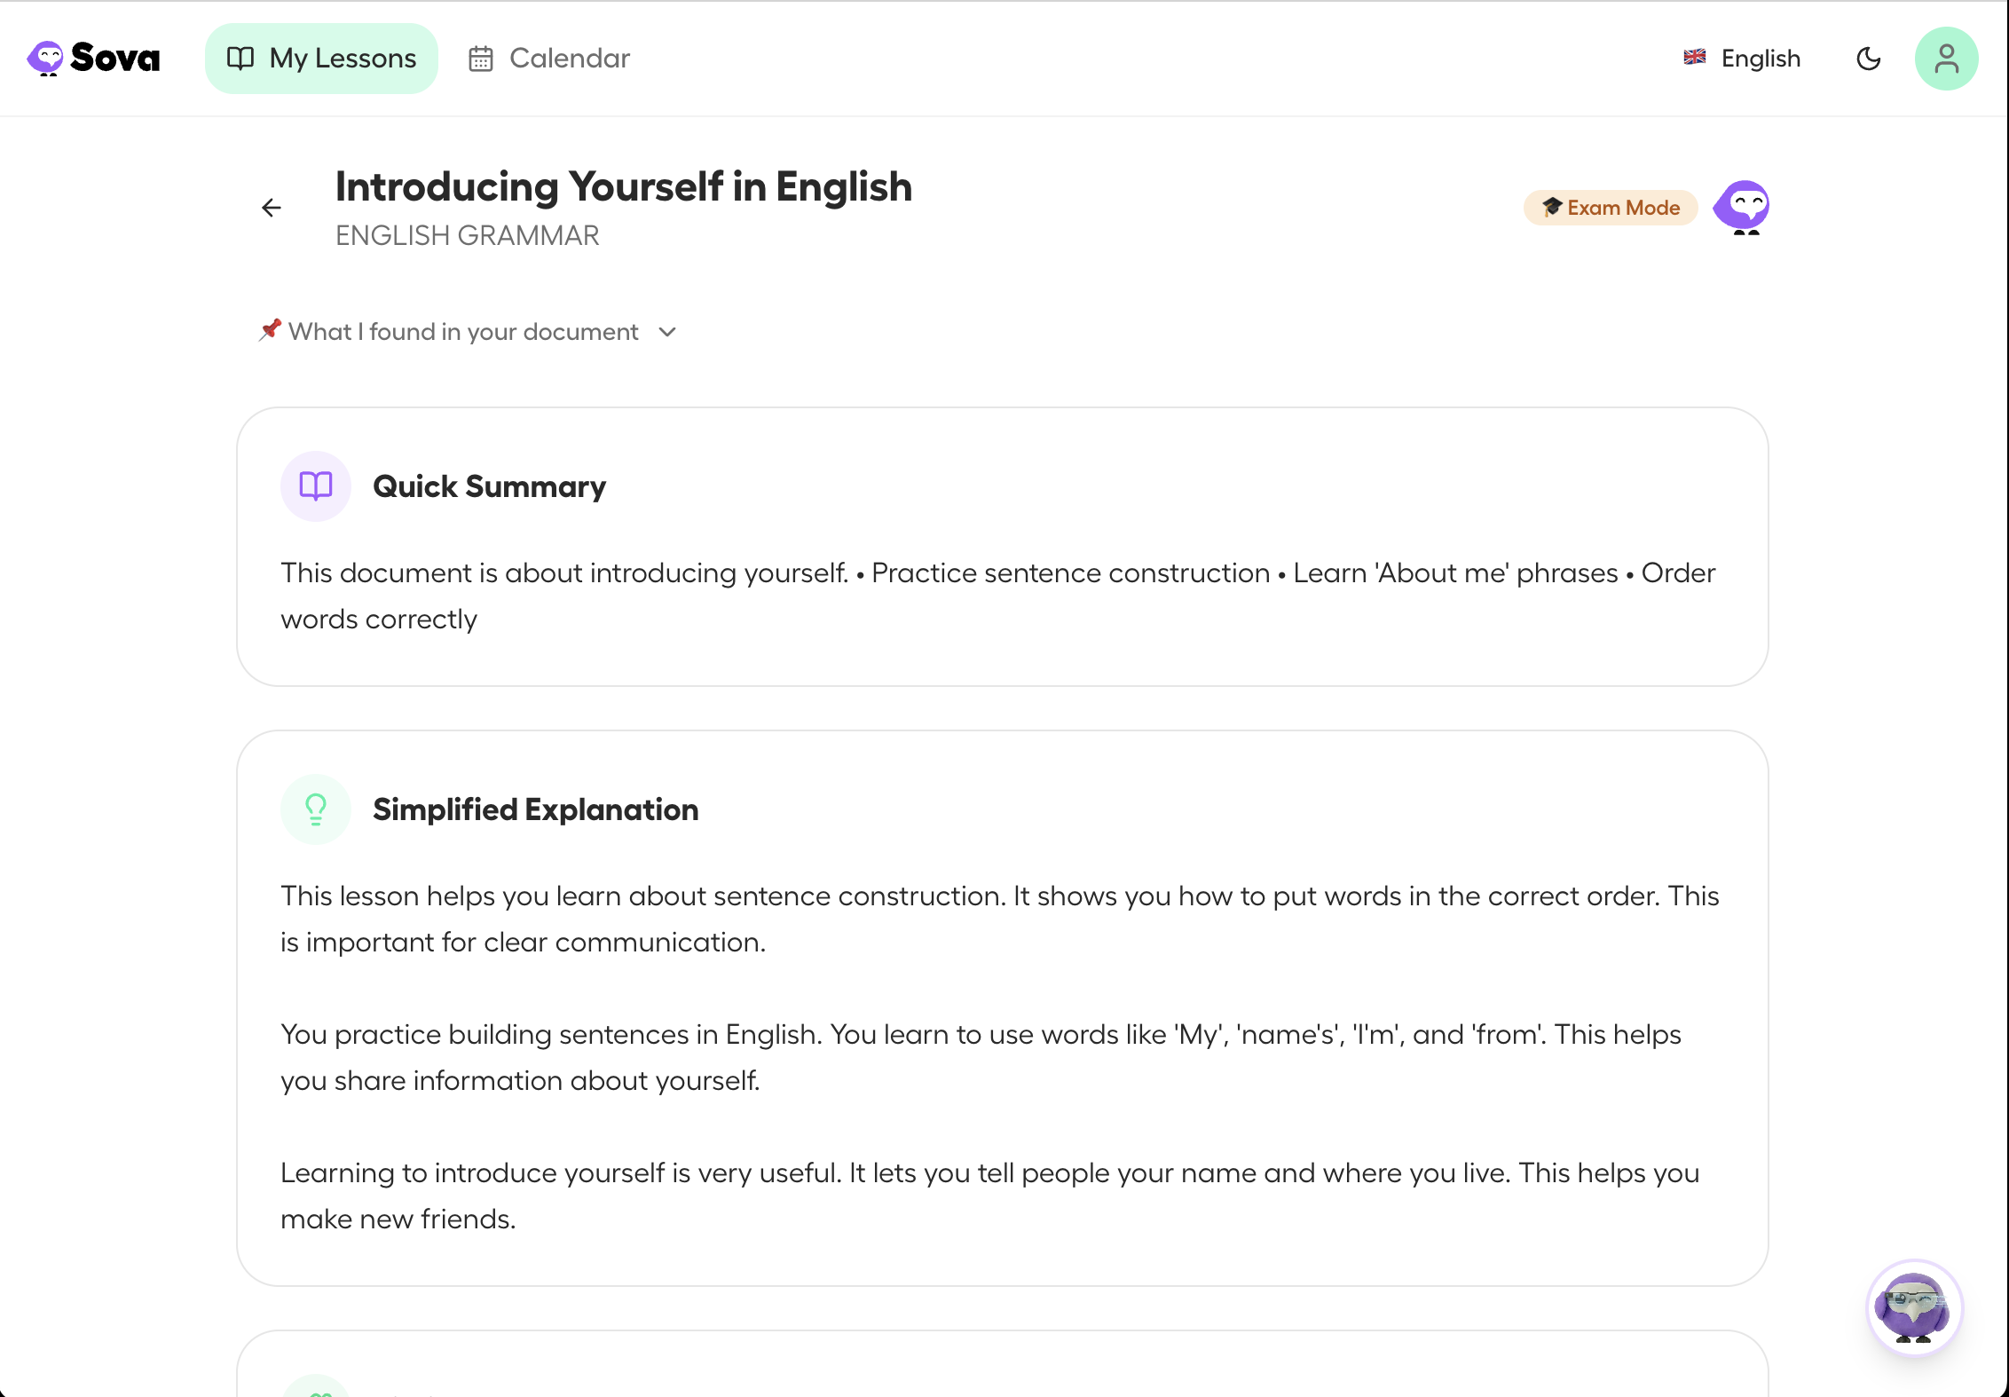The width and height of the screenshot is (2009, 1397).
Task: Click the back arrow to leave the lesson
Action: pos(272,208)
